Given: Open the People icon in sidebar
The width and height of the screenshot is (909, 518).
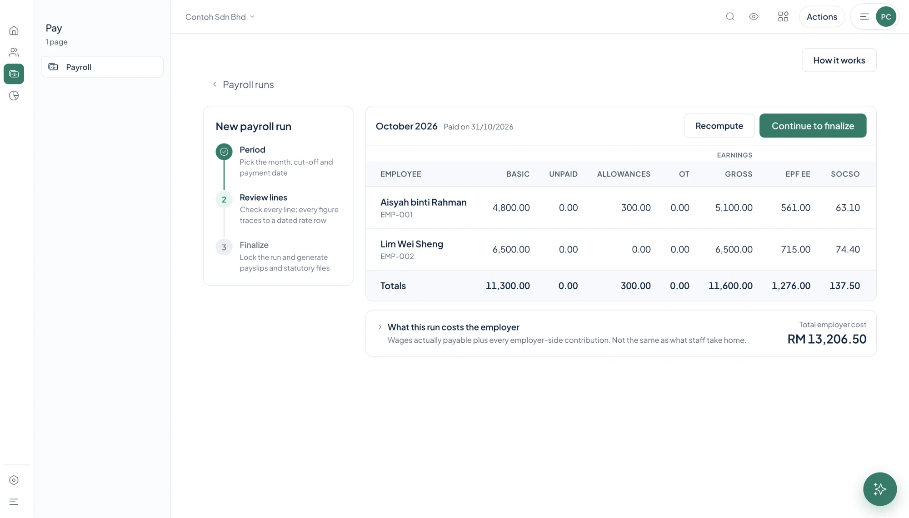Looking at the screenshot, I should [x=14, y=52].
